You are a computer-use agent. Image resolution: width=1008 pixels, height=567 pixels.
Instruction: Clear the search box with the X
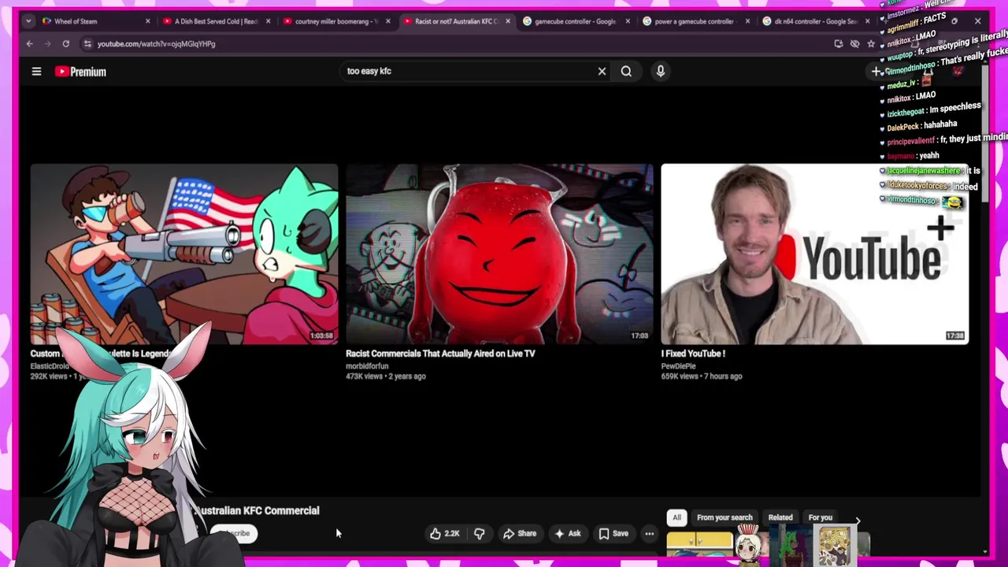602,71
